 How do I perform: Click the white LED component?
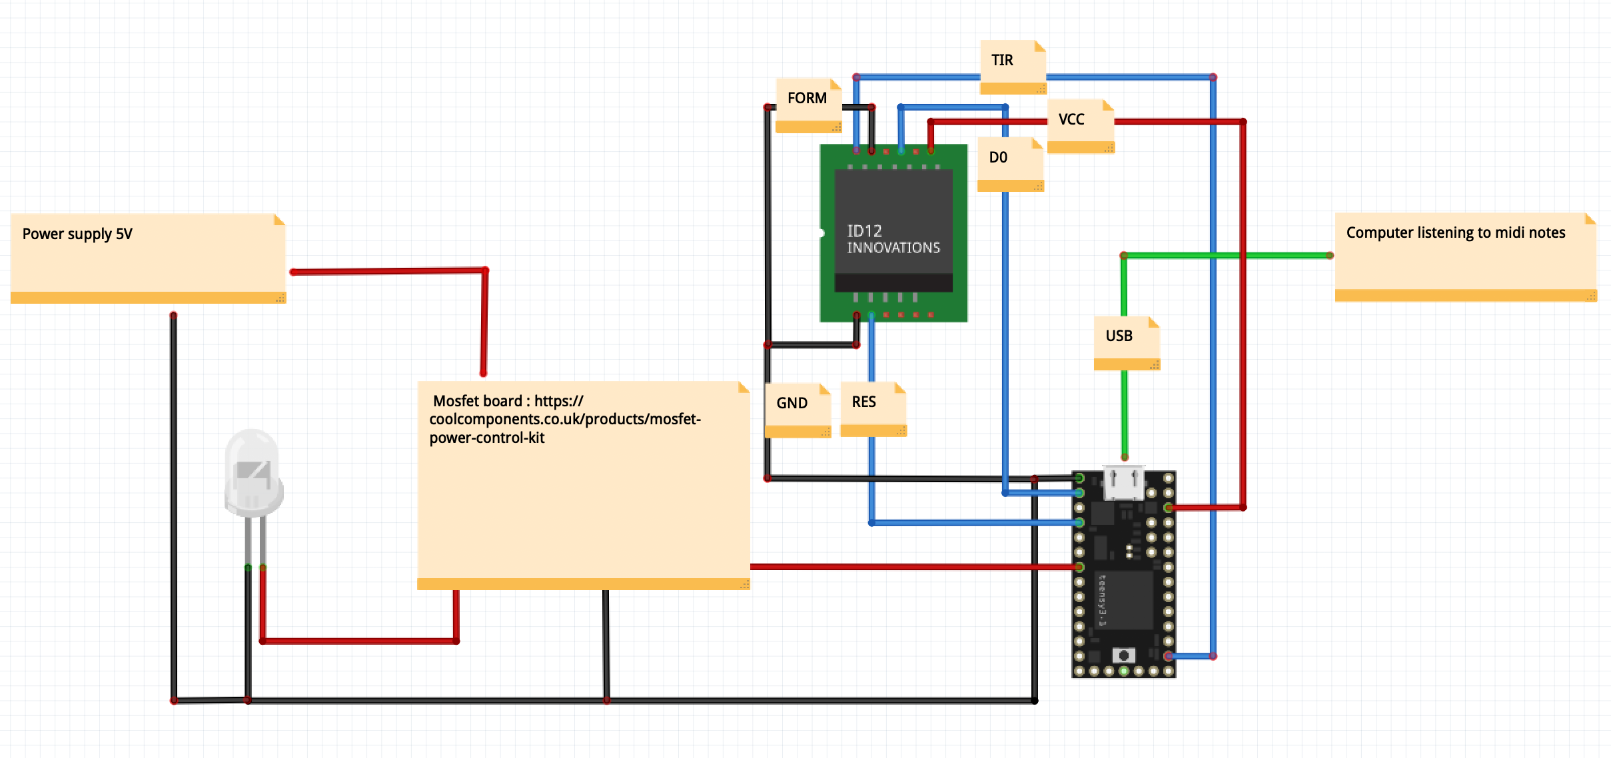(x=253, y=474)
